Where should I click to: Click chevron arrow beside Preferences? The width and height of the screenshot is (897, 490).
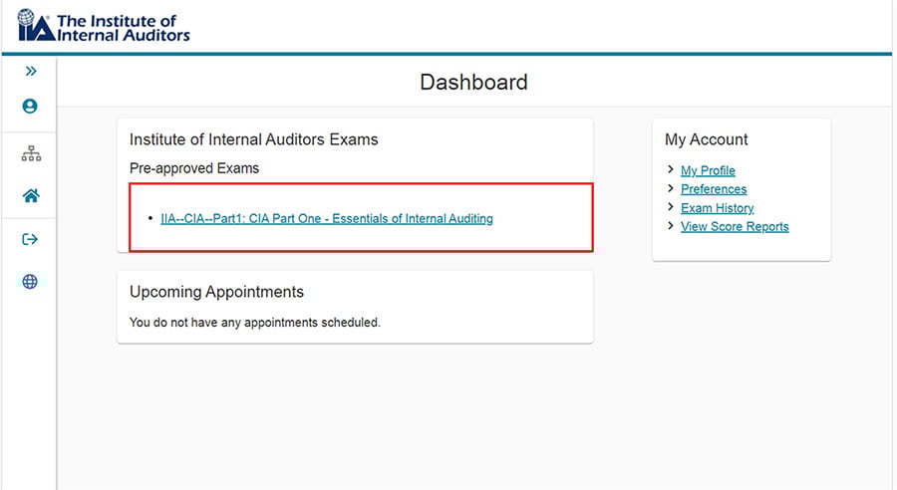[x=671, y=188]
